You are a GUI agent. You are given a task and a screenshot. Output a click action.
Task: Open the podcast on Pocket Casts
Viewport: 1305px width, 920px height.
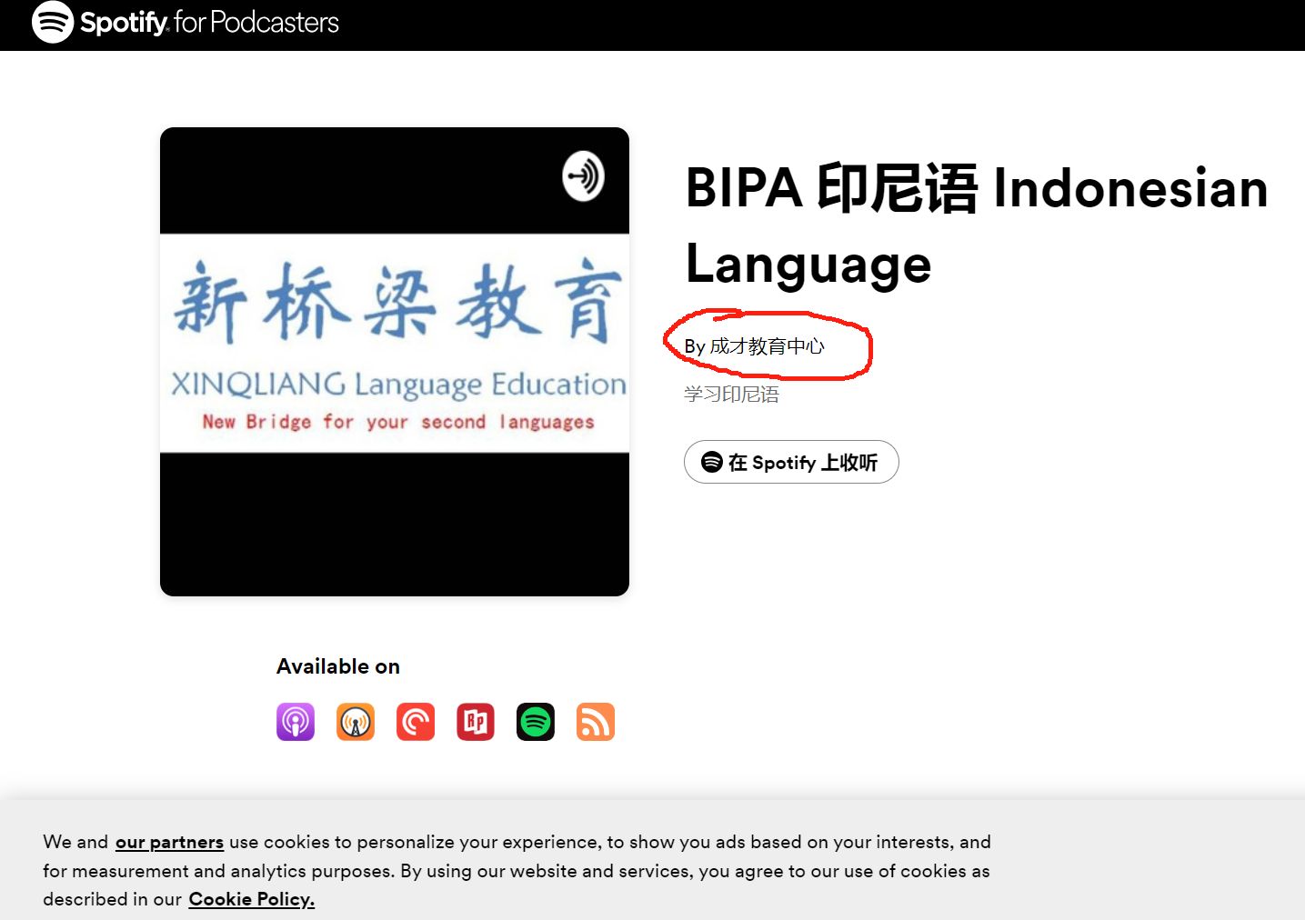[416, 722]
